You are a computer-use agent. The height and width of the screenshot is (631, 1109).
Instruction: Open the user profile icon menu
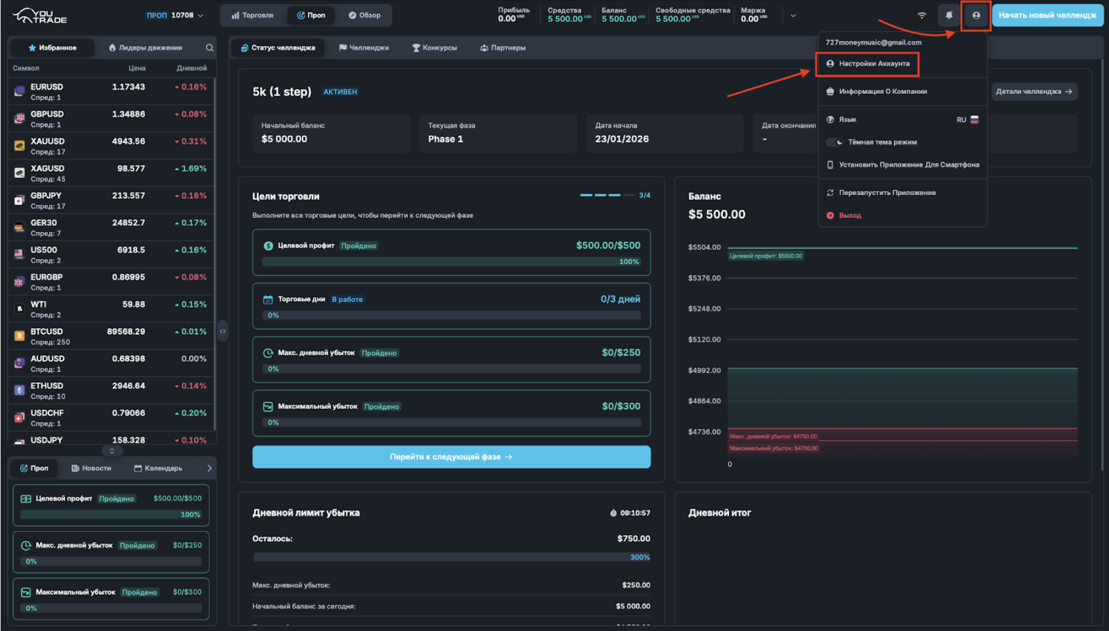[976, 15]
